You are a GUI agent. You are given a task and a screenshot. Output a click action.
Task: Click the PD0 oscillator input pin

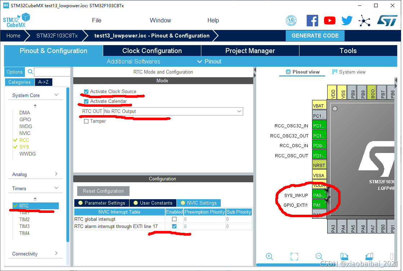(x=319, y=145)
